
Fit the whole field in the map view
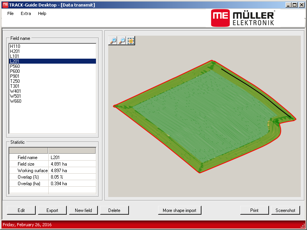click(131, 41)
